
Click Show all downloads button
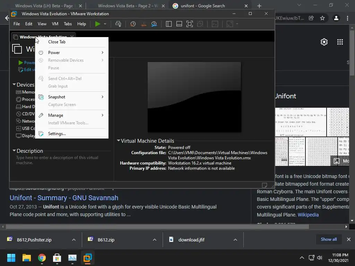click(x=329, y=239)
